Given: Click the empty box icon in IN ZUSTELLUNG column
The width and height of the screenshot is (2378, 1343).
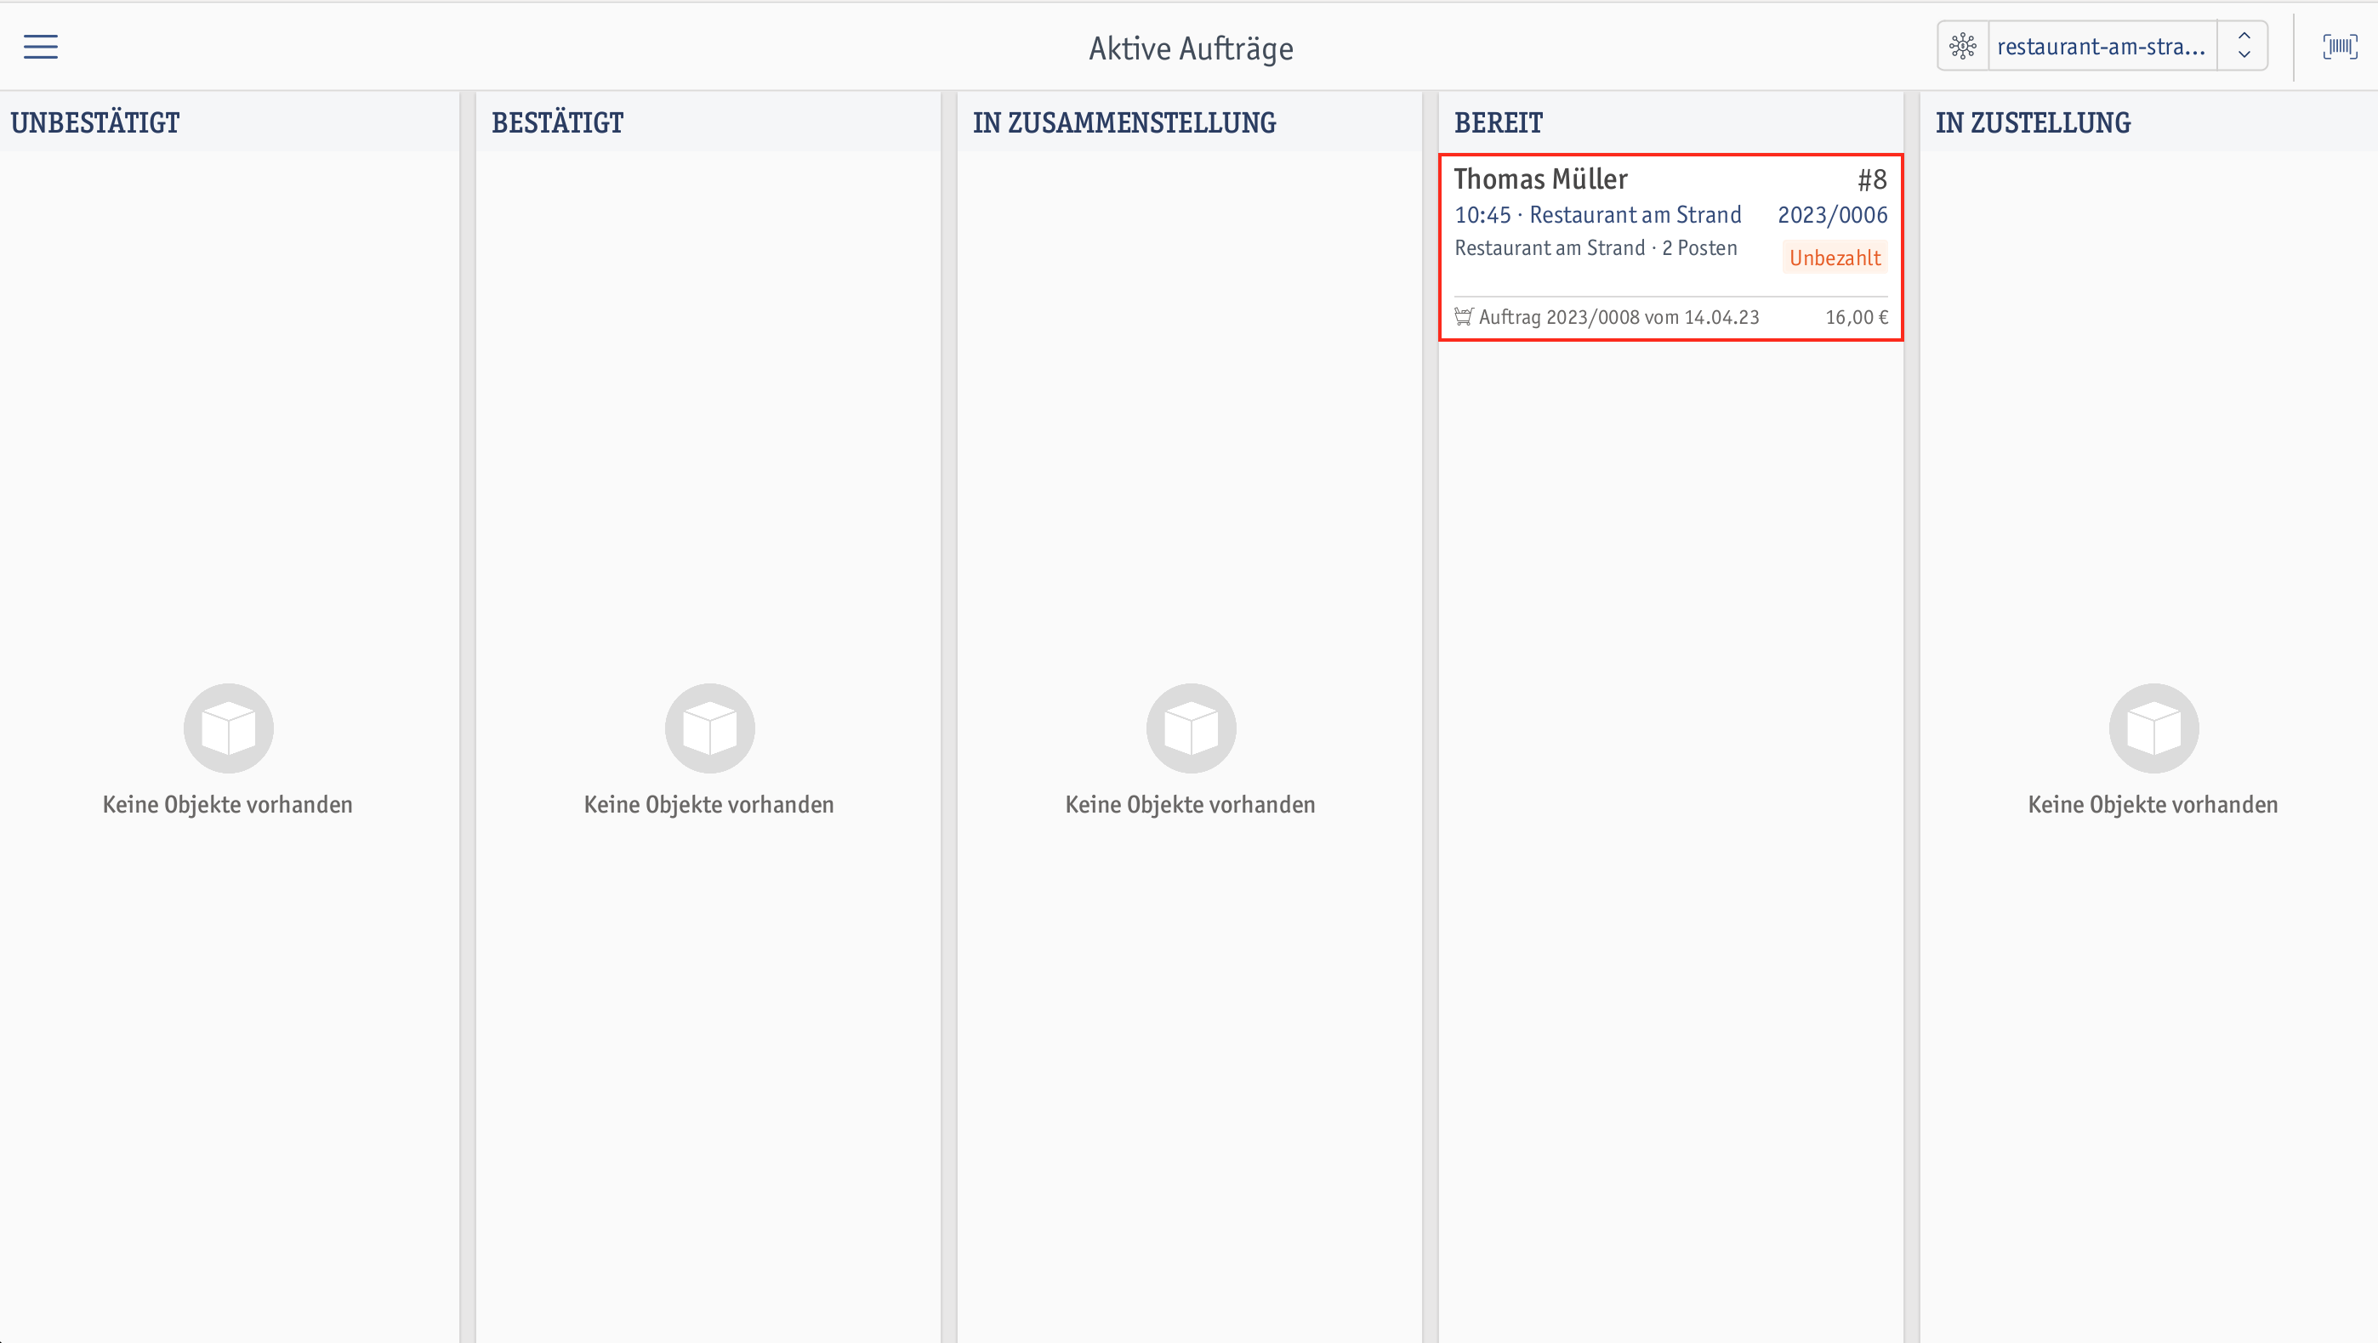Looking at the screenshot, I should pos(2153,728).
